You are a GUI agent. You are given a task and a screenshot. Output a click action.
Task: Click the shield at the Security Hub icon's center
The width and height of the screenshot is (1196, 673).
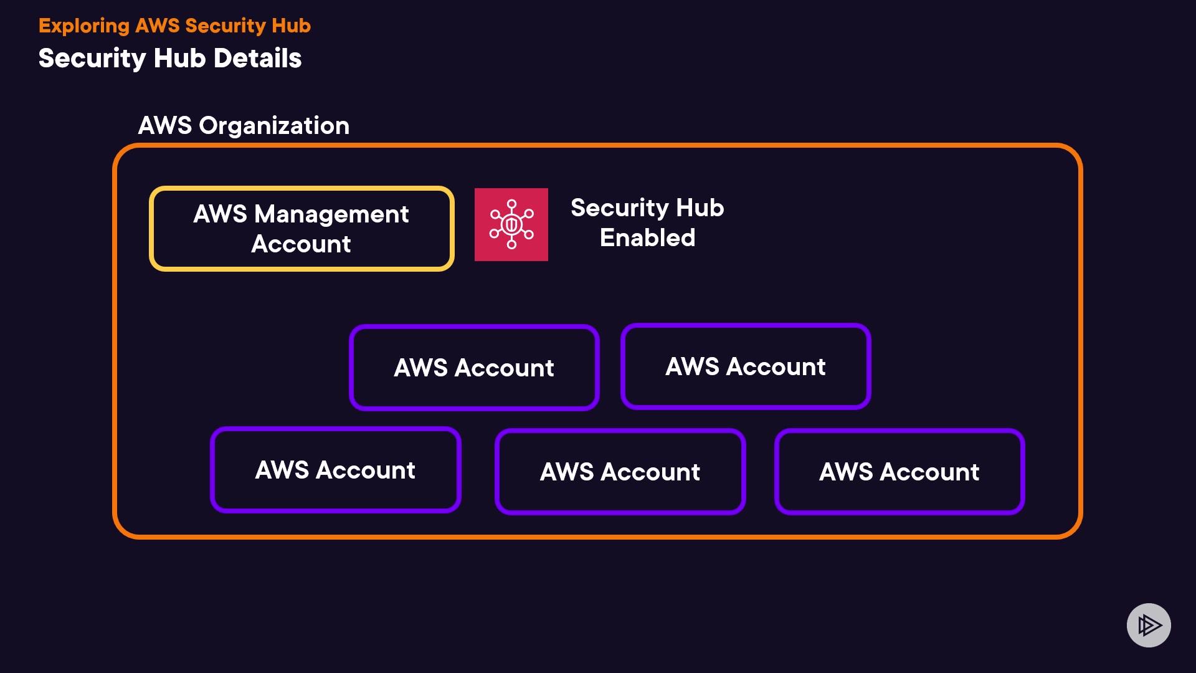pyautogui.click(x=511, y=224)
